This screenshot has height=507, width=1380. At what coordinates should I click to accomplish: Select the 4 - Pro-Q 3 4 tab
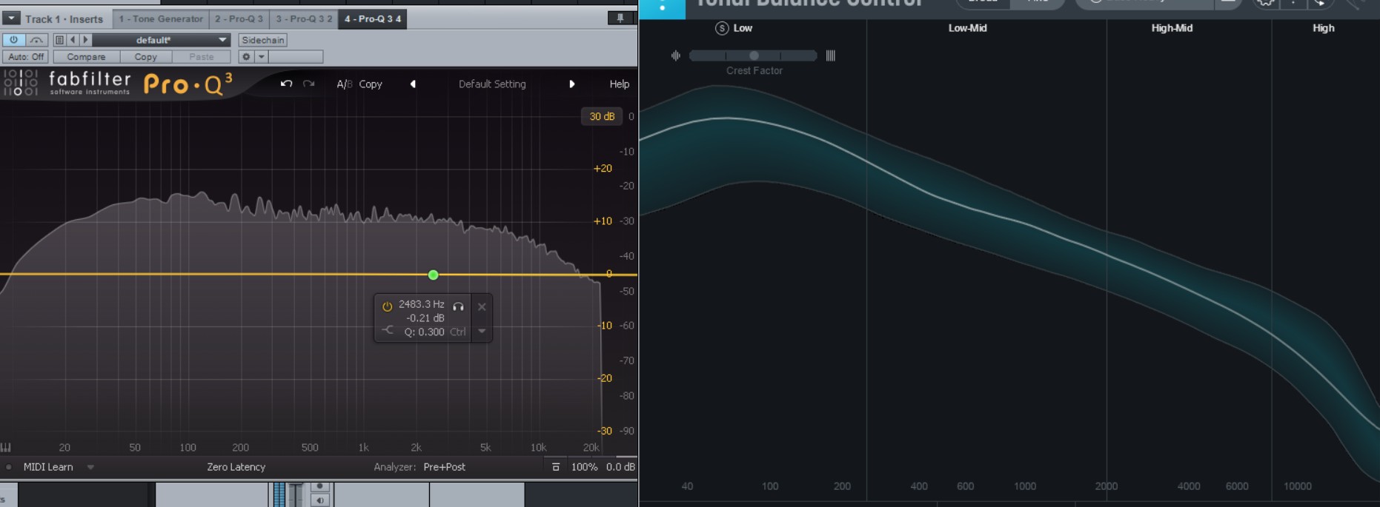coord(373,19)
